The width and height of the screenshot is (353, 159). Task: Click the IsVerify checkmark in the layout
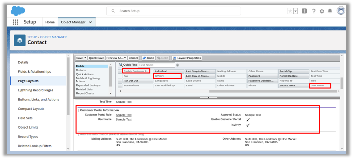coord(248,125)
